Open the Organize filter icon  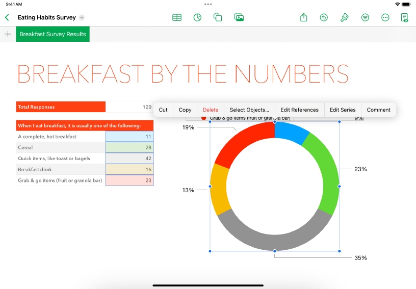tap(365, 17)
